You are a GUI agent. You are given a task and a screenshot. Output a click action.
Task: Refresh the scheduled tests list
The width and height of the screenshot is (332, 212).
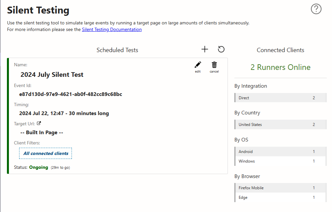coord(221,49)
